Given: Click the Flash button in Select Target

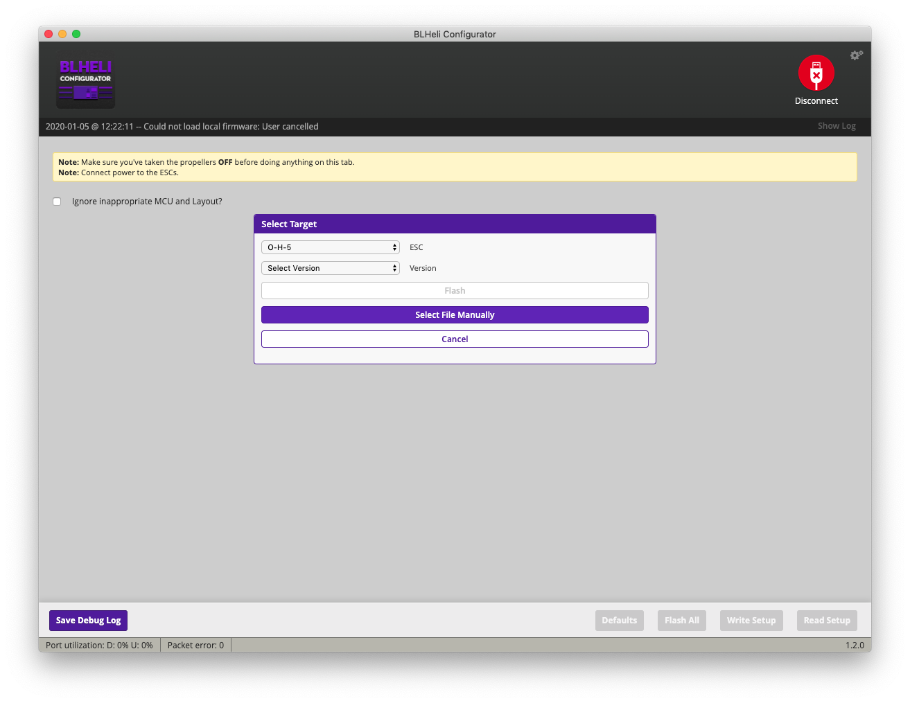Looking at the screenshot, I should coord(455,291).
